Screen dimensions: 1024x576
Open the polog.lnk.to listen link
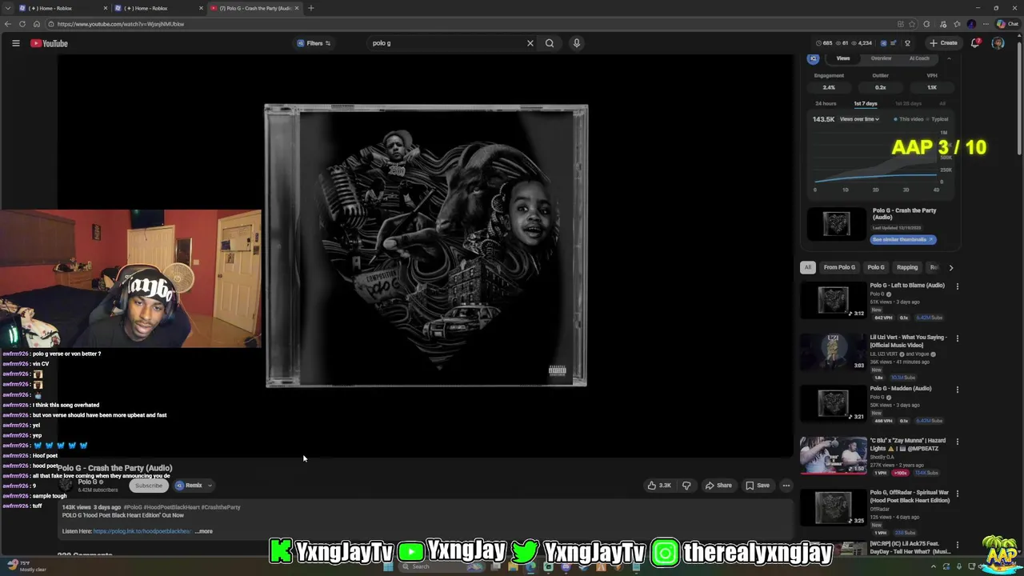[x=142, y=531]
